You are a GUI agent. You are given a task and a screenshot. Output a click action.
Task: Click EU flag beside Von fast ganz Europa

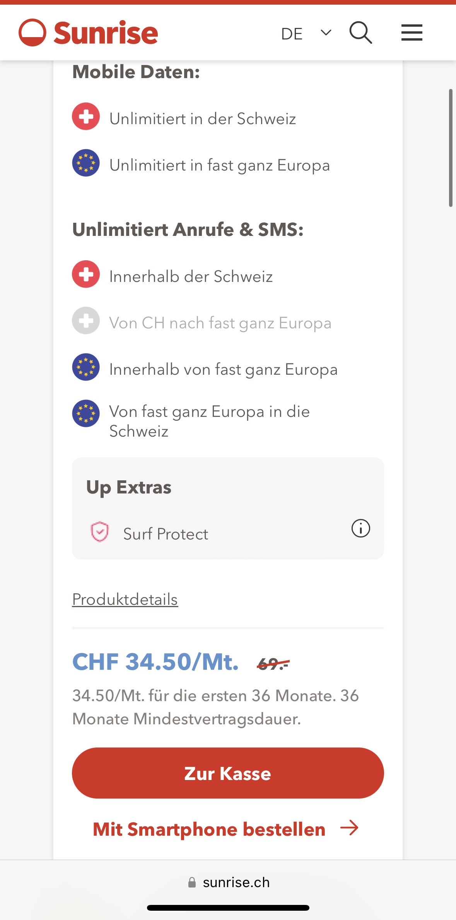pyautogui.click(x=86, y=413)
